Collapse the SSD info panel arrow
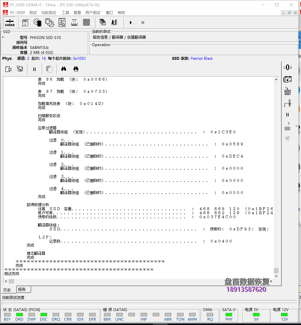The height and width of the screenshot is (325, 301). pyautogui.click(x=3, y=37)
